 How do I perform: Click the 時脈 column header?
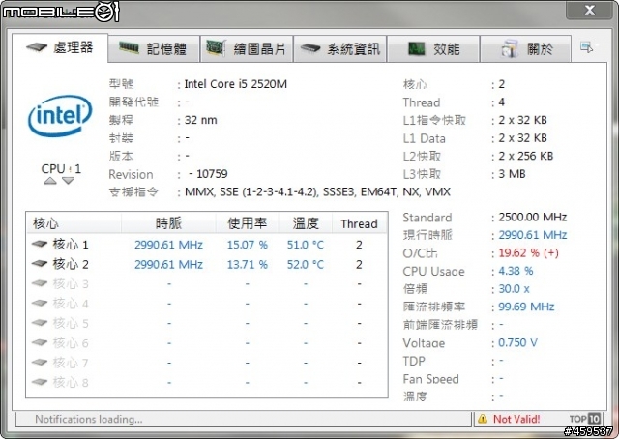pos(168,223)
